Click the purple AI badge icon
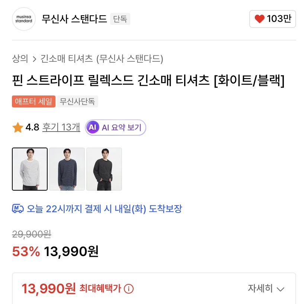The height and width of the screenshot is (304, 308). click(92, 127)
